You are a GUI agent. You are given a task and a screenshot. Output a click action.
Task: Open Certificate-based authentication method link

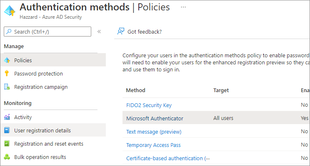(167, 158)
